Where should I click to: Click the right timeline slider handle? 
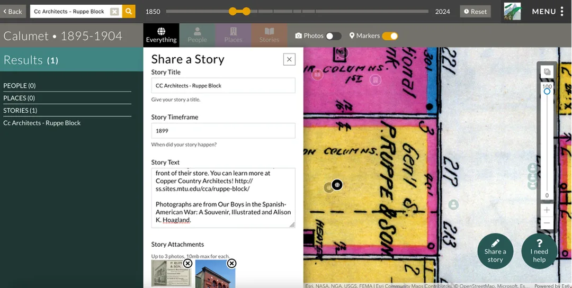point(247,11)
